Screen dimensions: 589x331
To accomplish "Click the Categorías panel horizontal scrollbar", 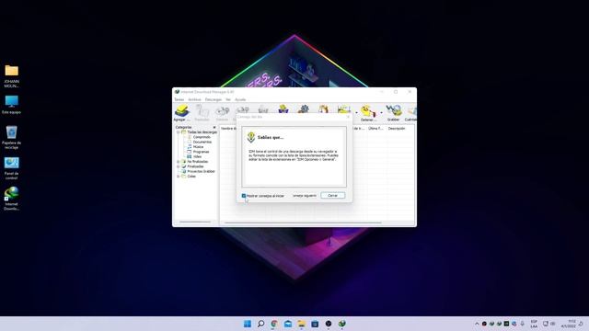I will point(195,223).
